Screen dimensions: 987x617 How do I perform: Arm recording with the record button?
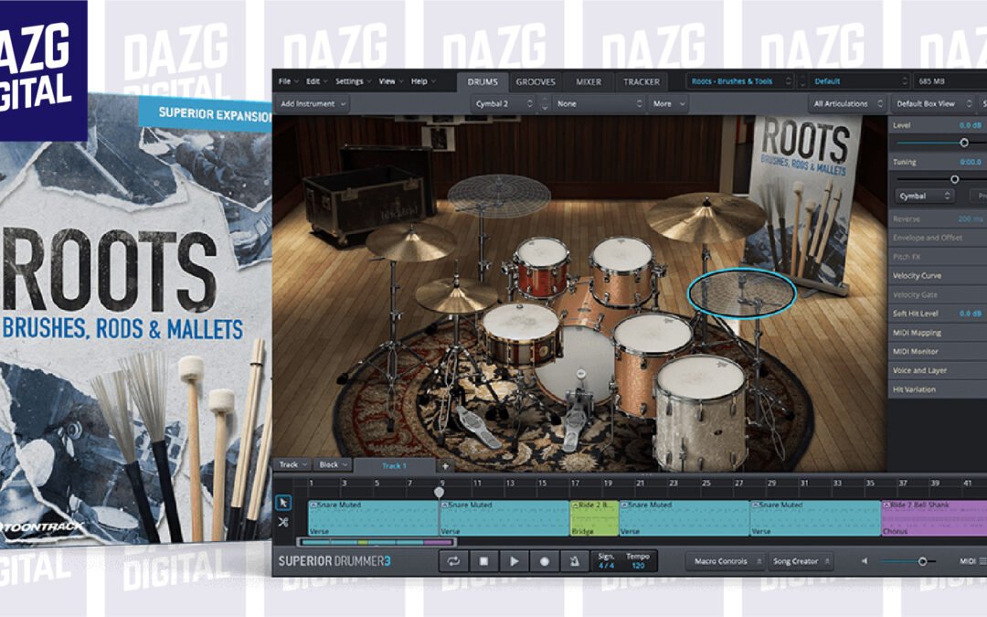coord(545,561)
